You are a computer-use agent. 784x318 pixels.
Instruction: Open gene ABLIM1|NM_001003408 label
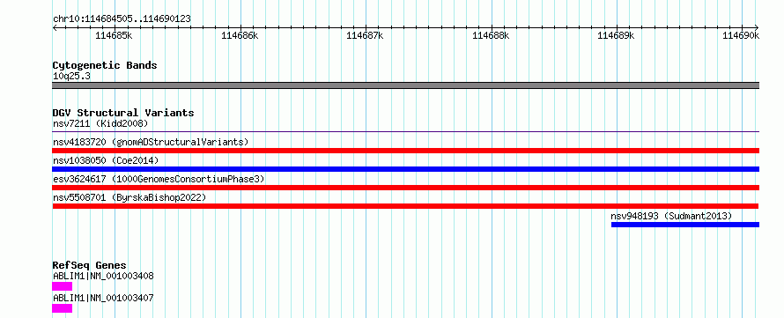point(103,276)
